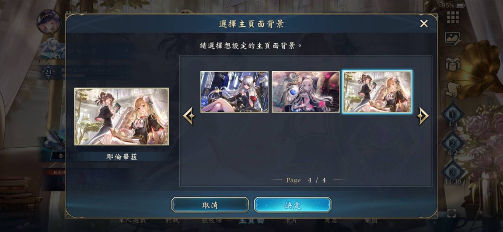Click the 取消 cancel button
503x232 pixels.
[210, 205]
